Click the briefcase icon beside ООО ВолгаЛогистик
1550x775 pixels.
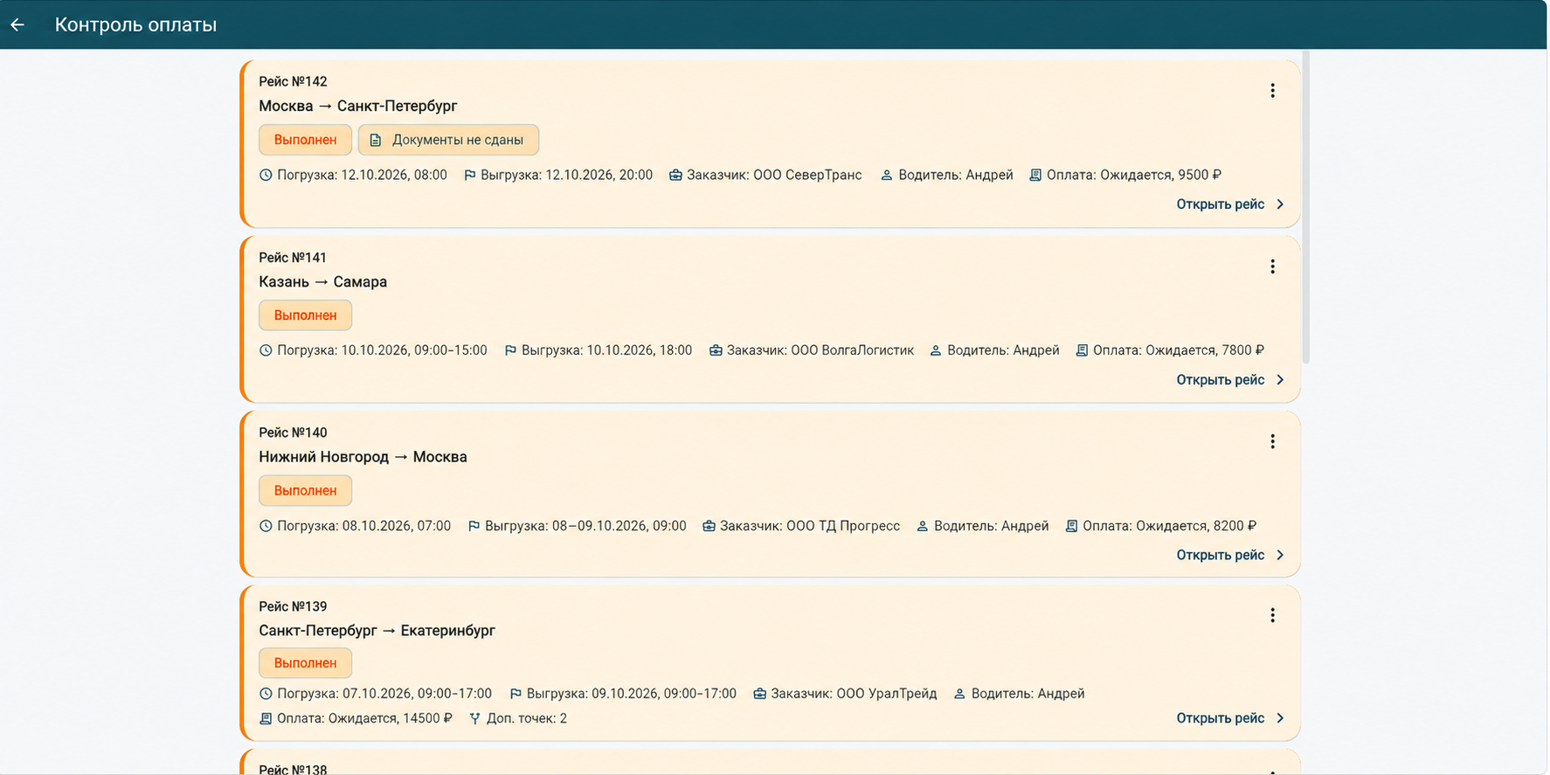pos(716,350)
